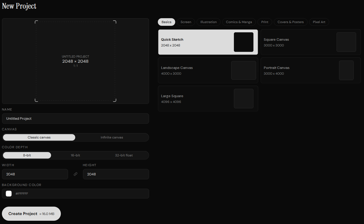Select the Portrait Canvas 3000 x 4000 preset
Image resolution: width=364 pixels, height=224 pixels.
[311, 70]
